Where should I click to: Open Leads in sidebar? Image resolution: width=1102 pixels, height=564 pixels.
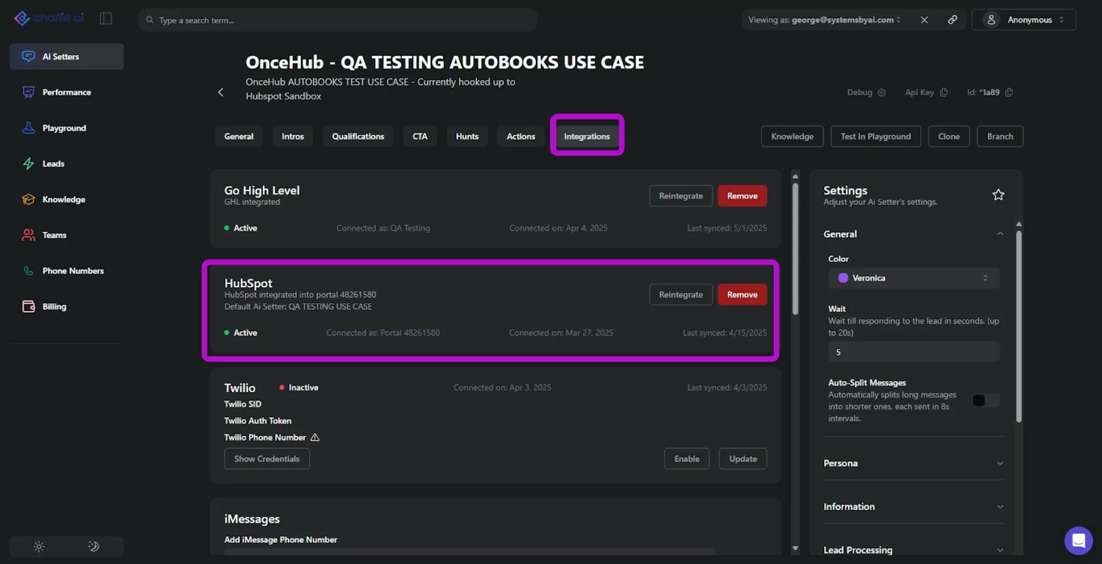point(66,164)
